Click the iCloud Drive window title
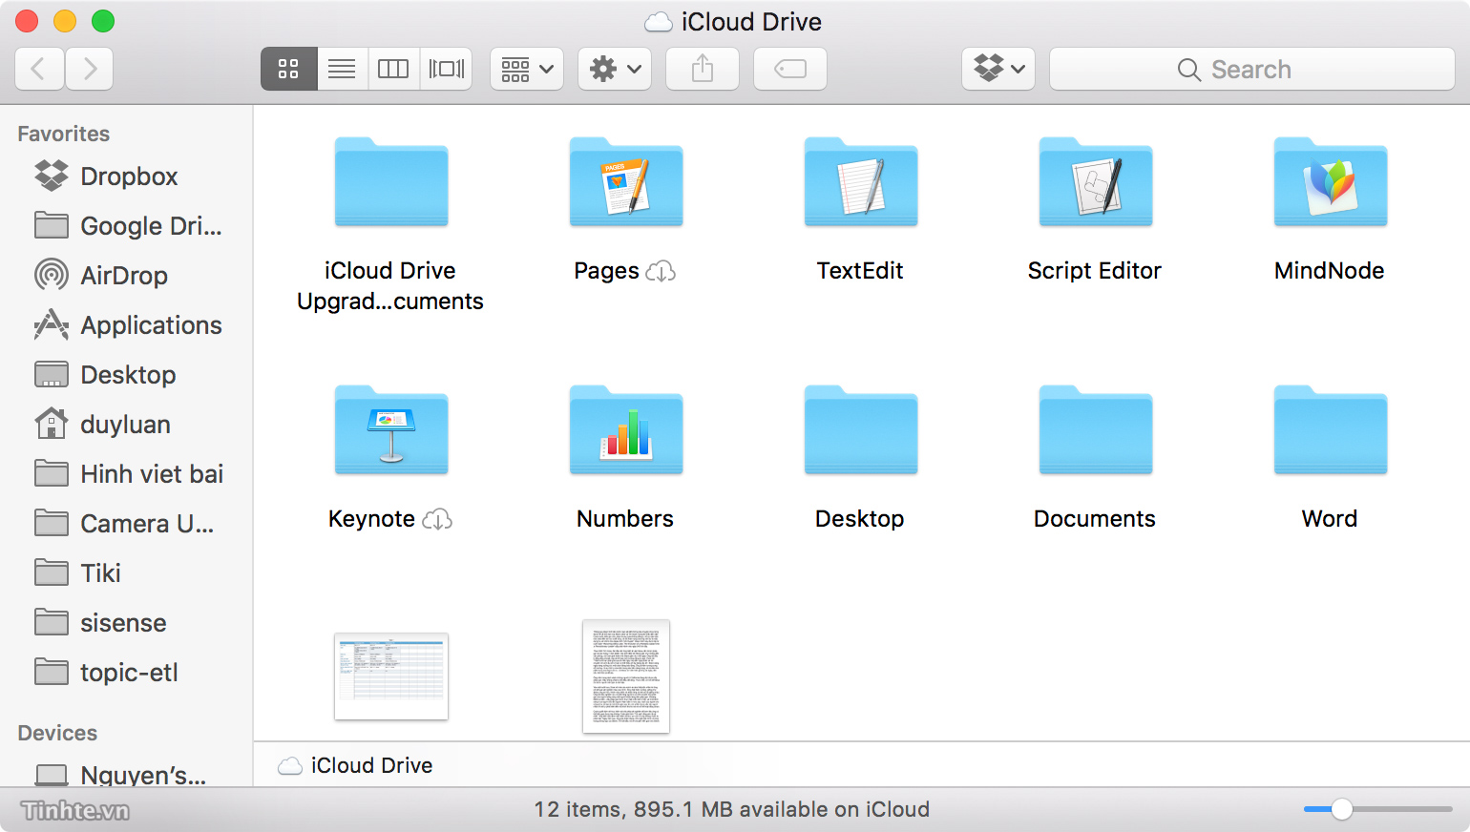 point(733,21)
